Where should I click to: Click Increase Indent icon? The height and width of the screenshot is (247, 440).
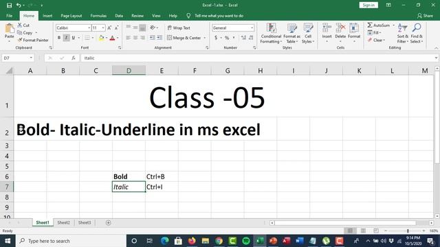click(x=159, y=38)
